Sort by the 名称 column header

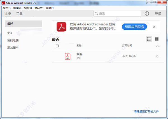click(79, 46)
